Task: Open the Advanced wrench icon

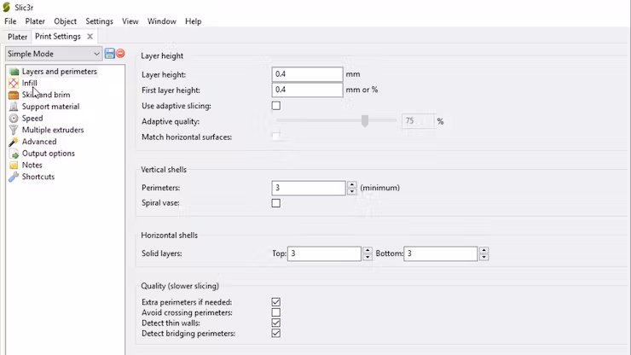Action: (x=14, y=142)
